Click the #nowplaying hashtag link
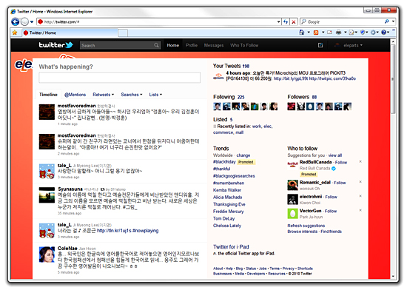 (145, 231)
